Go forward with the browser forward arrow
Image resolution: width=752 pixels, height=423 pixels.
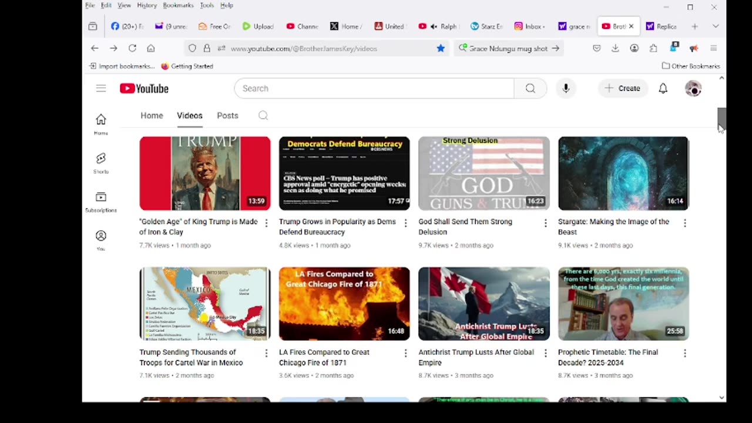pos(114,48)
